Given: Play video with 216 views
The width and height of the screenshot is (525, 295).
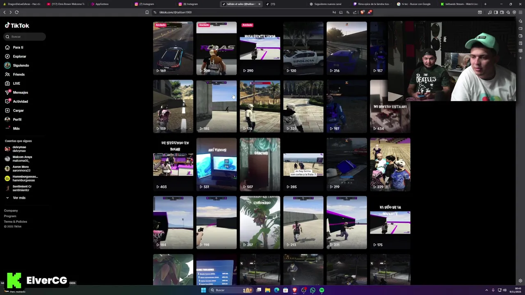Looking at the screenshot, I should click(x=347, y=48).
